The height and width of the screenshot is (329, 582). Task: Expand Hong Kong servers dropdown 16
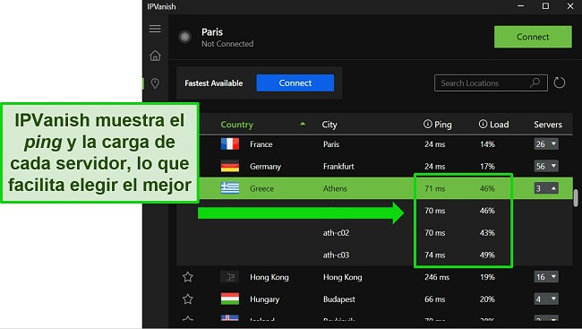[546, 277]
